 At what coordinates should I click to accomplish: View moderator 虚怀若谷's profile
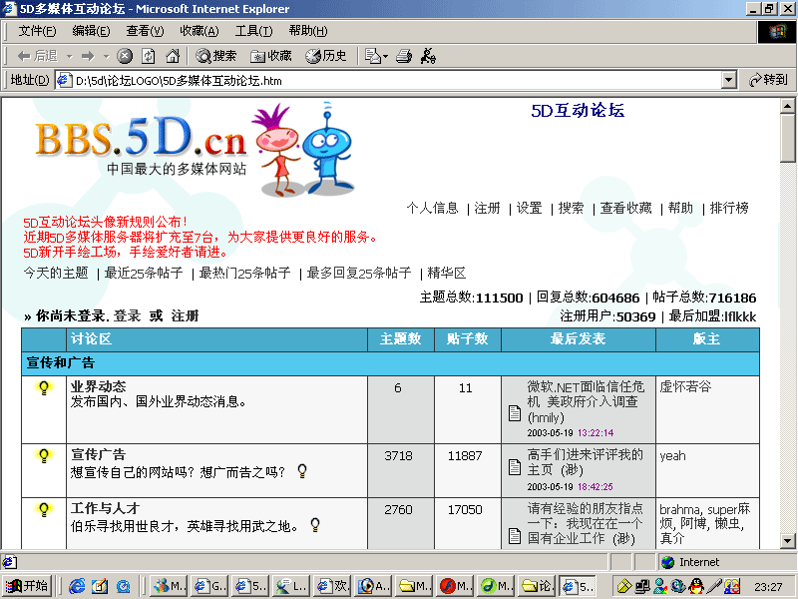[685, 386]
